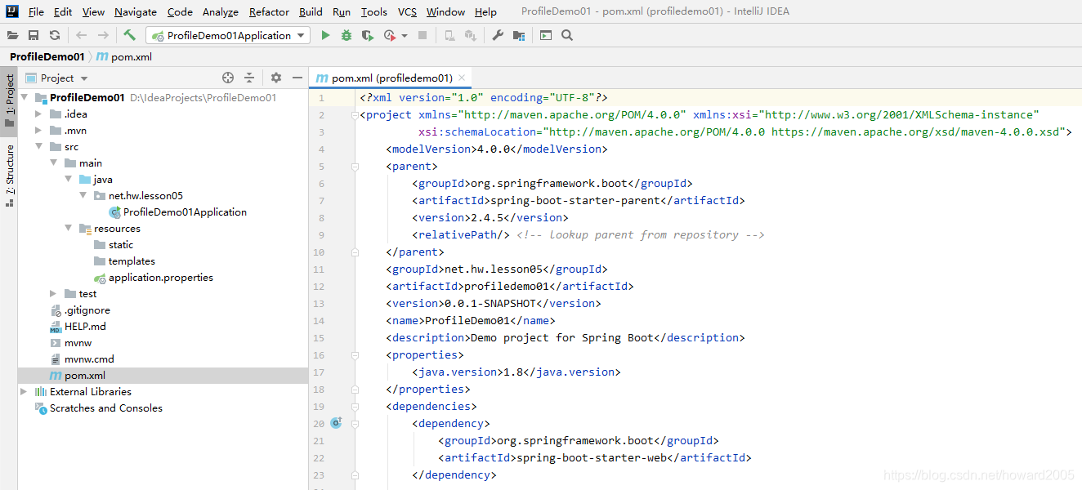Click the Stop square icon
1082x490 pixels.
point(423,35)
